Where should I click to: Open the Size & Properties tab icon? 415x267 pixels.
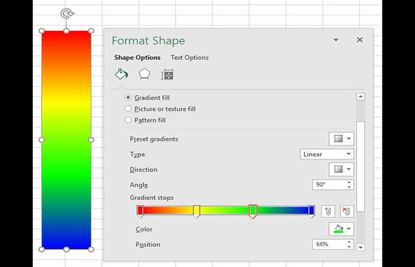[167, 74]
